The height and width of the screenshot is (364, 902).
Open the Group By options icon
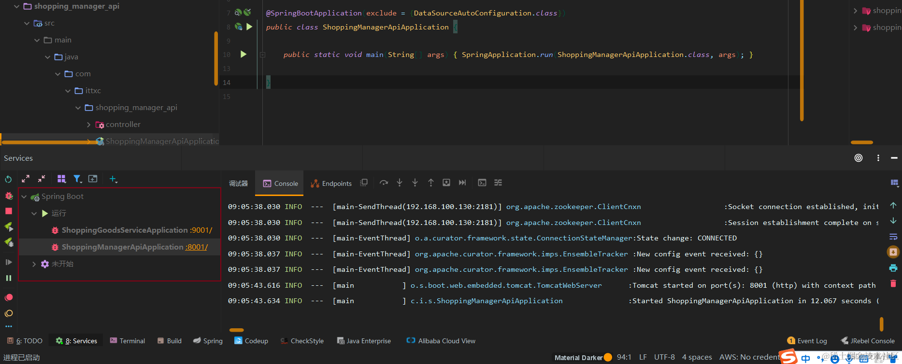tap(61, 179)
